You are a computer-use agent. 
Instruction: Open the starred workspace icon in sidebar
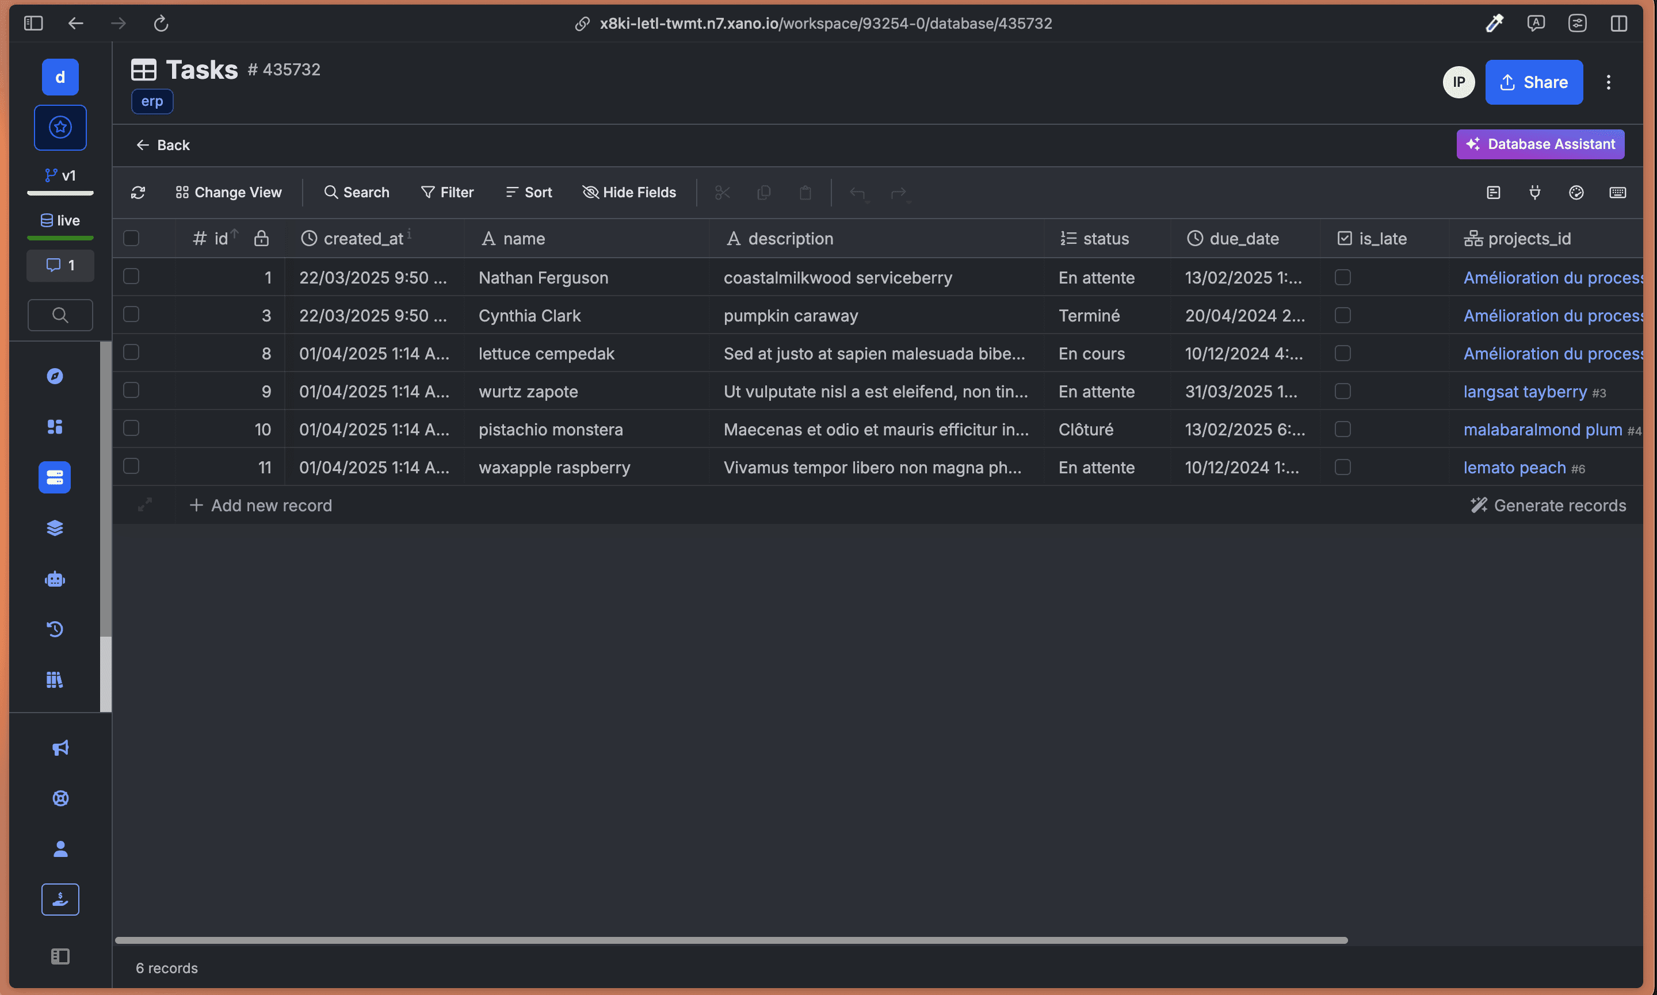60,127
